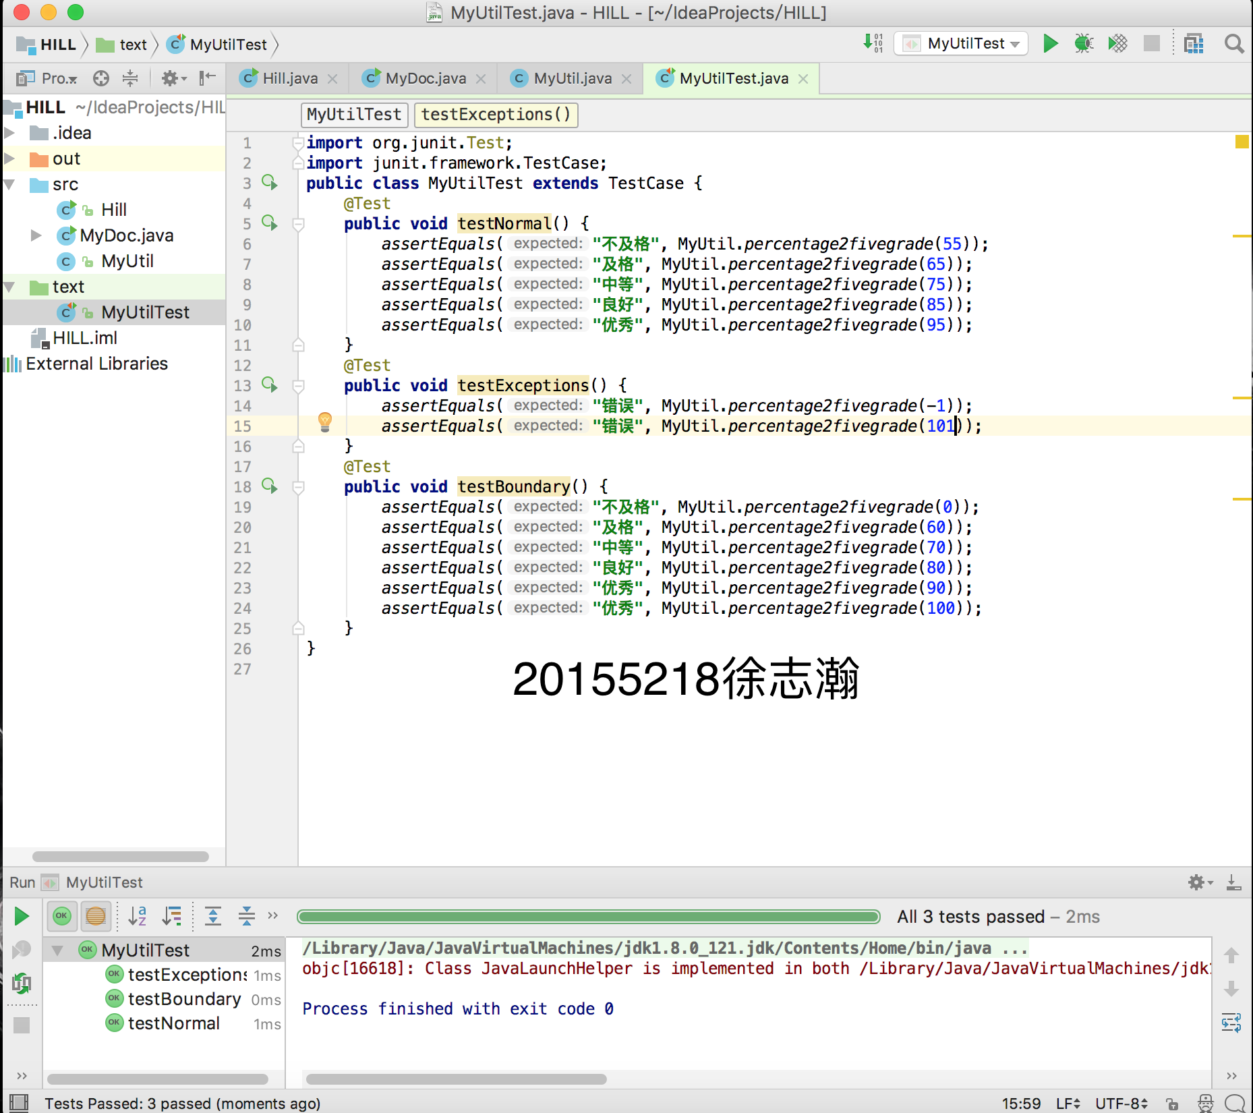Run MyUtilTest with green play button
The height and width of the screenshot is (1113, 1253).
tap(1050, 44)
